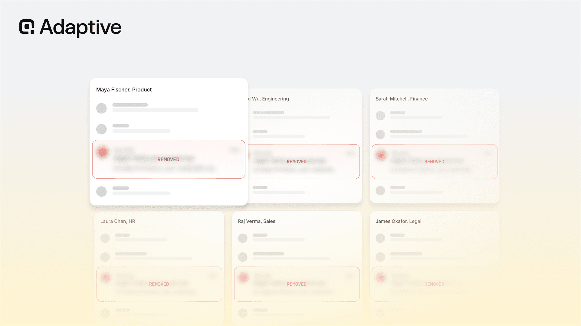
Task: Click the Adaptive wordmark text
Action: tap(80, 27)
